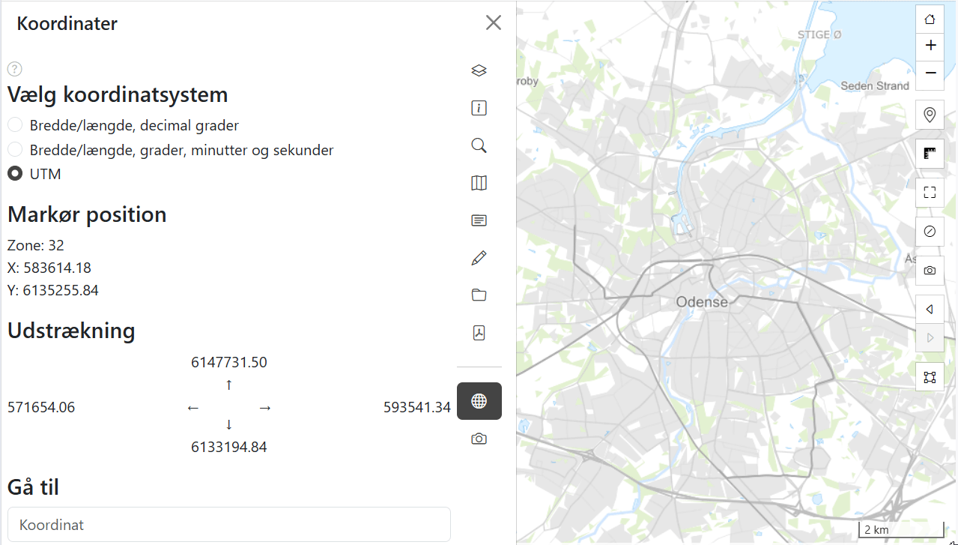The image size is (958, 545).
Task: Click the search magnifier icon in sidebar
Action: pyautogui.click(x=479, y=145)
